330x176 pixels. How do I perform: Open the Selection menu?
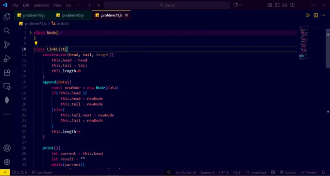pyautogui.click(x=41, y=5)
